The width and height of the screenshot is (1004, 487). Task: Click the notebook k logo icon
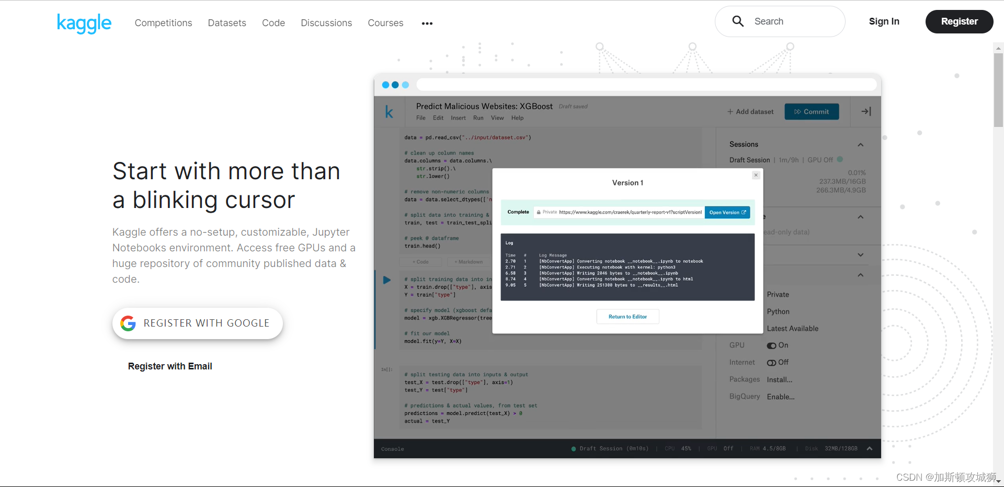click(x=389, y=112)
